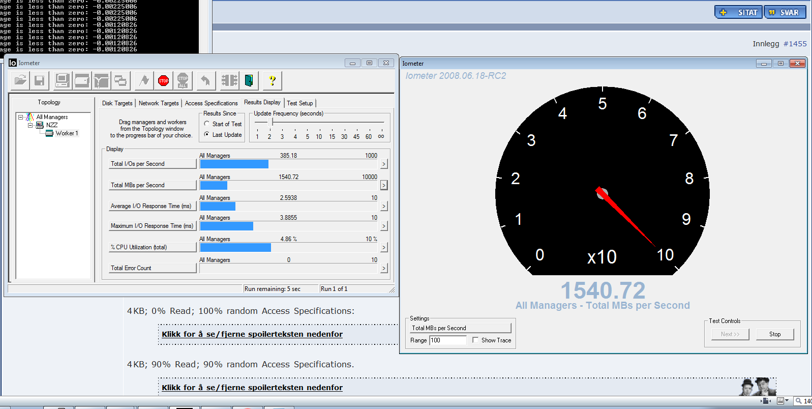
Task: Click the Worker 1 tree item label
Action: coord(67,133)
